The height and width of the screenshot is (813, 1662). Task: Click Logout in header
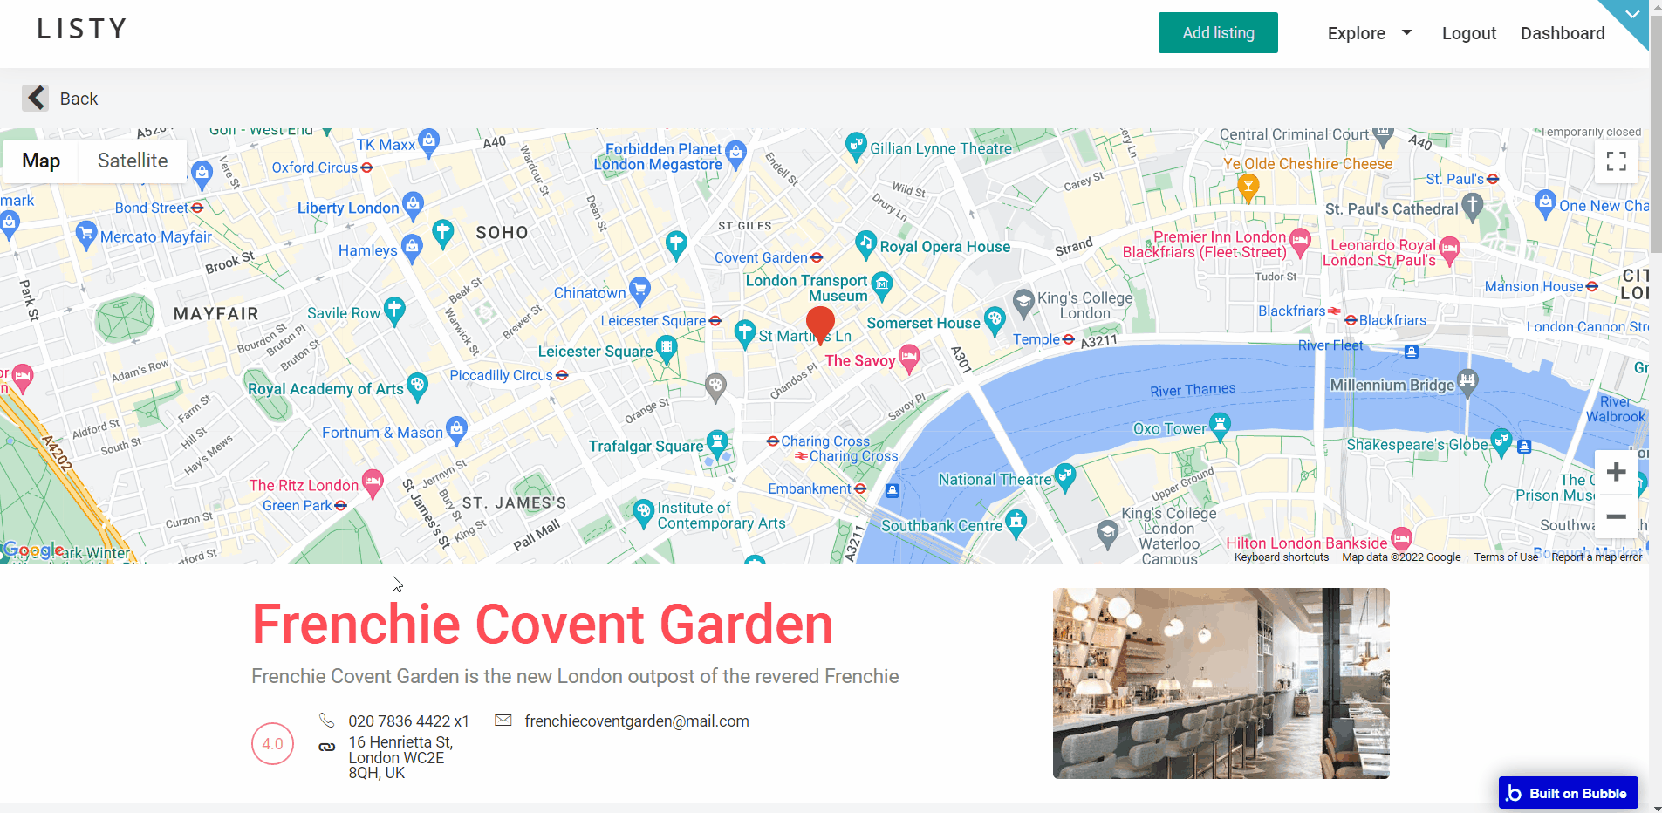[x=1469, y=33]
